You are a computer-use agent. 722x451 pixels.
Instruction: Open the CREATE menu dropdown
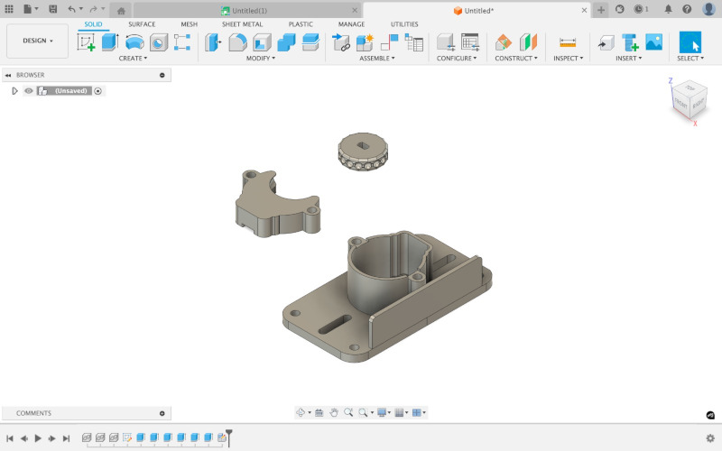coord(133,59)
